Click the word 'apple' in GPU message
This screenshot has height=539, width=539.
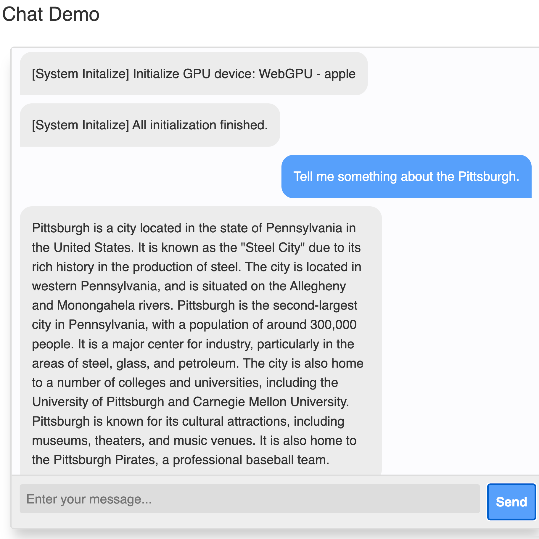(x=340, y=74)
